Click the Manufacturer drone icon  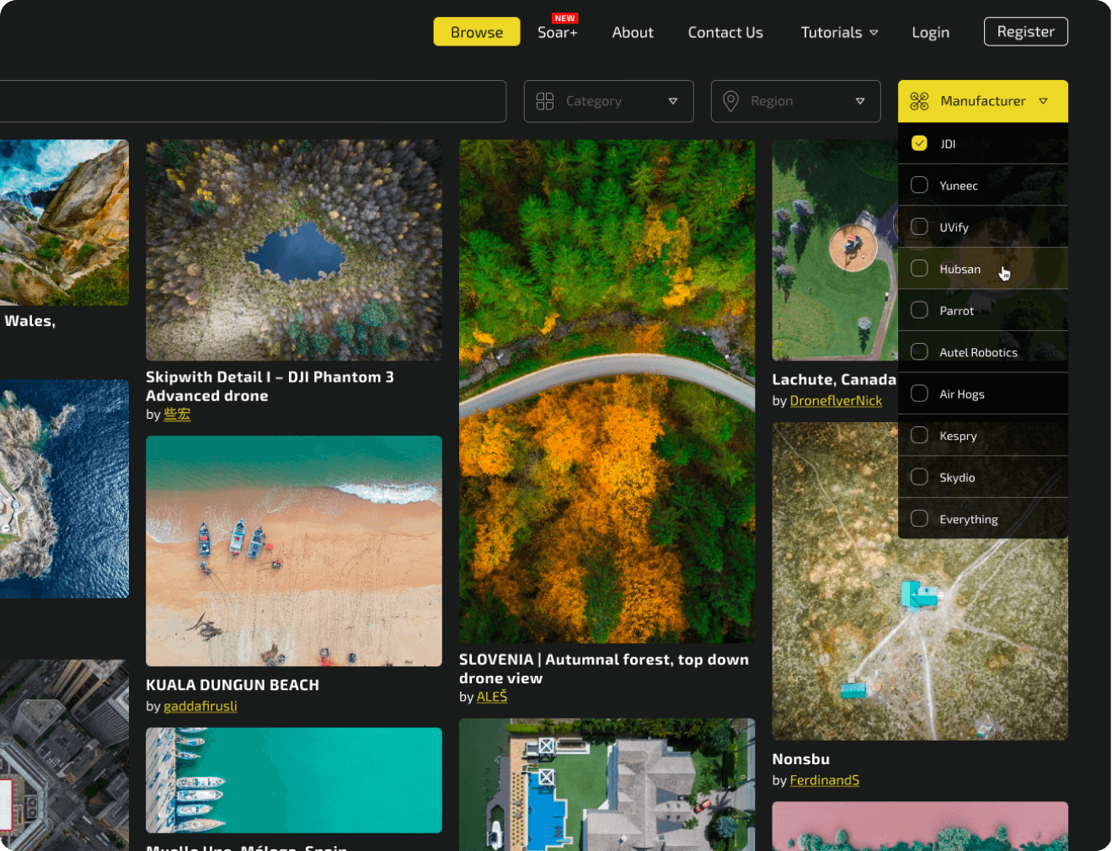[919, 101]
